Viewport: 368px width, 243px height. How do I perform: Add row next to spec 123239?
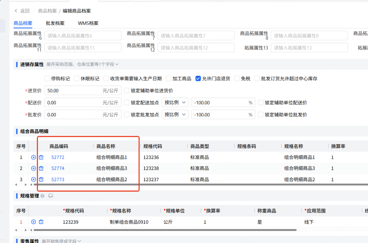pos(34,222)
